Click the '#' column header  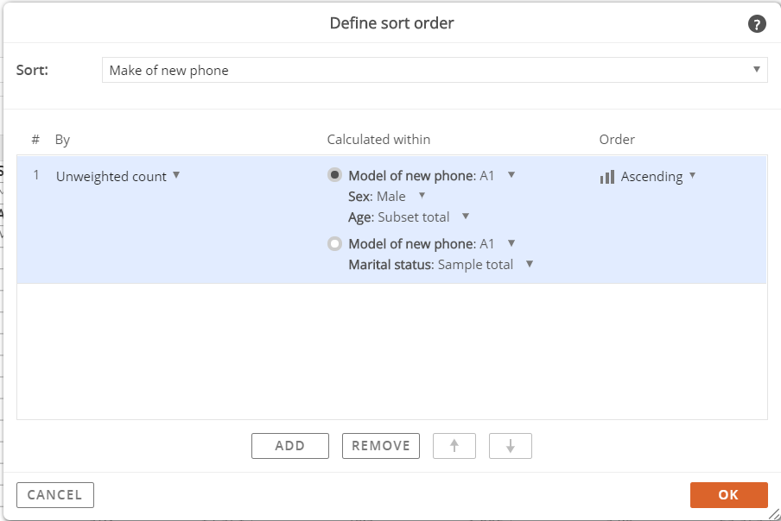tap(35, 140)
